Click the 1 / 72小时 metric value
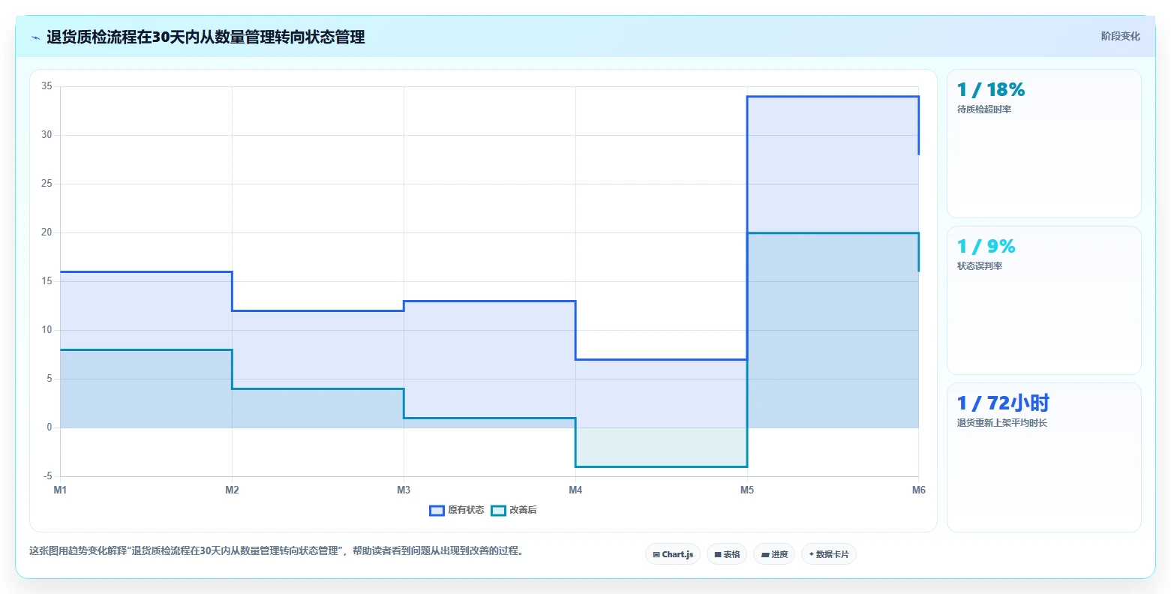Screen dimensions: 1171x594 (1003, 403)
